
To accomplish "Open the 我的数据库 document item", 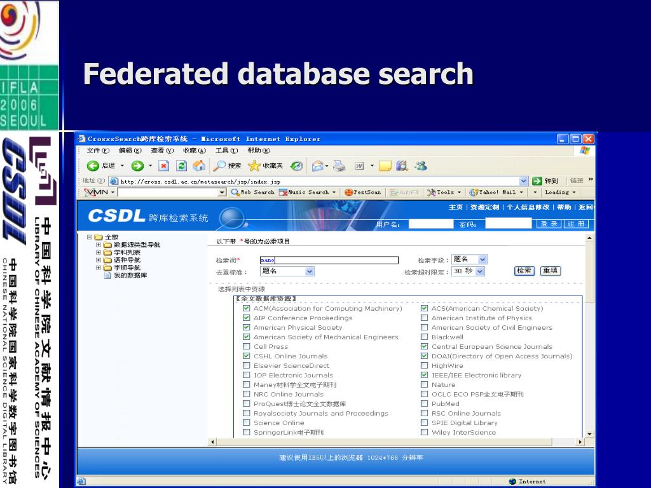I will (125, 275).
